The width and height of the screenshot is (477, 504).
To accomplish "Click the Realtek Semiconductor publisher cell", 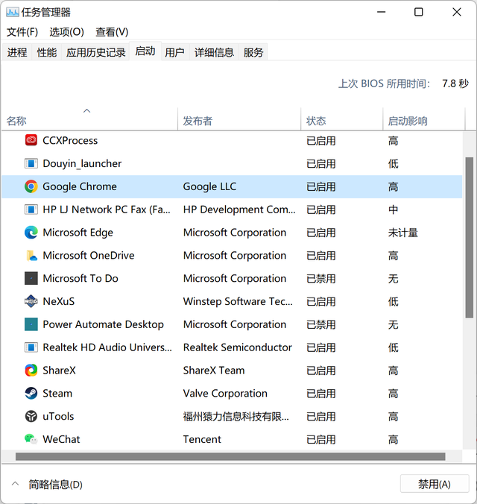I will pos(238,347).
